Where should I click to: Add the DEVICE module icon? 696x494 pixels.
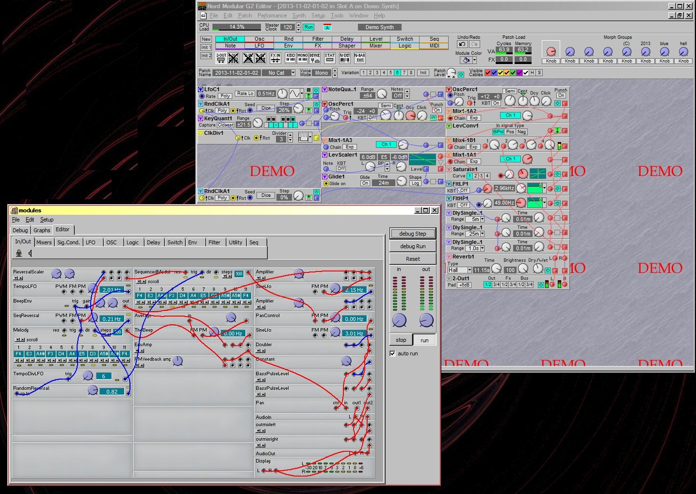click(x=315, y=58)
